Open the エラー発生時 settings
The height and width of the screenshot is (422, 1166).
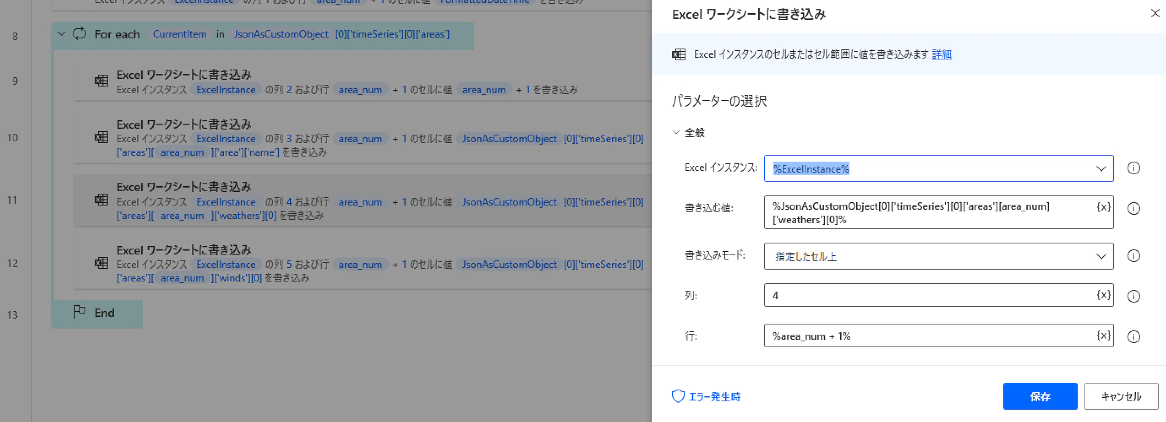click(x=714, y=397)
